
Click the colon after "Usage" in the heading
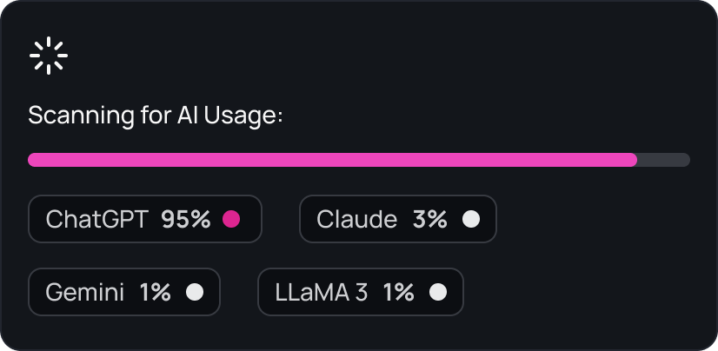tap(279, 118)
